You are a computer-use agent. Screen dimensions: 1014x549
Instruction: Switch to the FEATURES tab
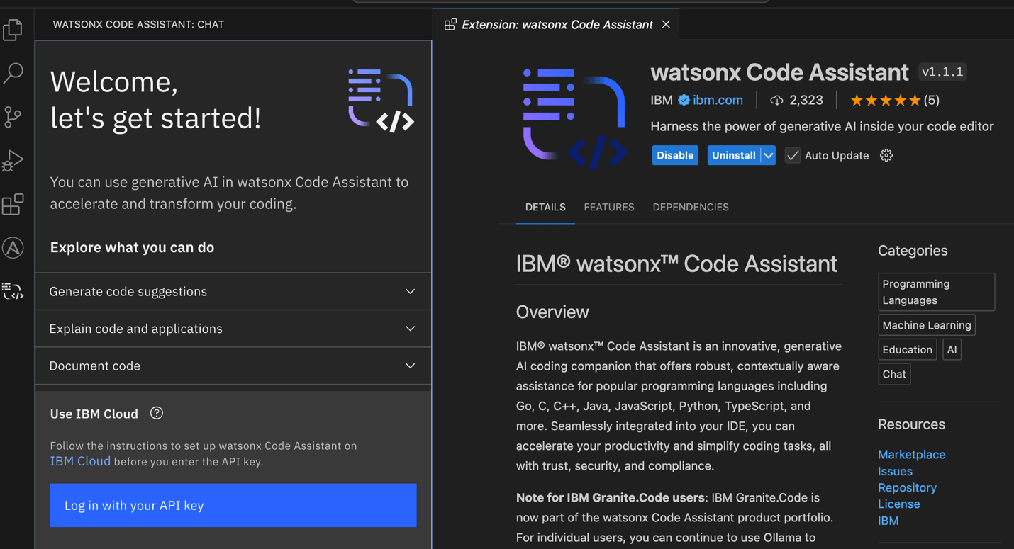(x=609, y=207)
